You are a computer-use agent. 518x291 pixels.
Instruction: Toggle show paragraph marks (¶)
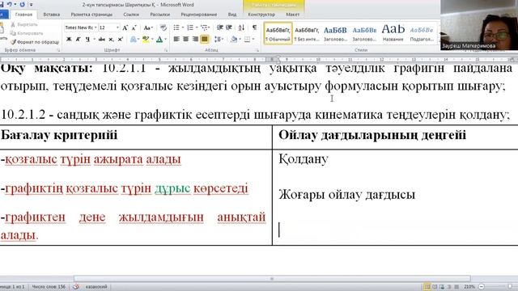click(x=254, y=27)
